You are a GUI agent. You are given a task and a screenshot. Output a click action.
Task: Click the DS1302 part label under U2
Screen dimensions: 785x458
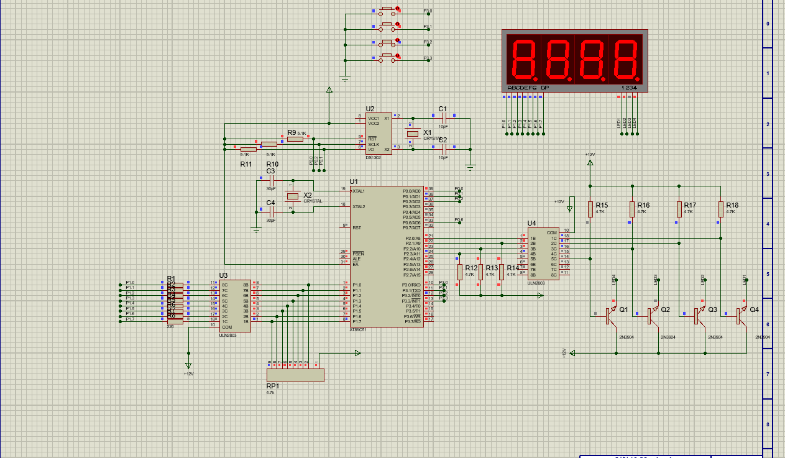coord(374,158)
